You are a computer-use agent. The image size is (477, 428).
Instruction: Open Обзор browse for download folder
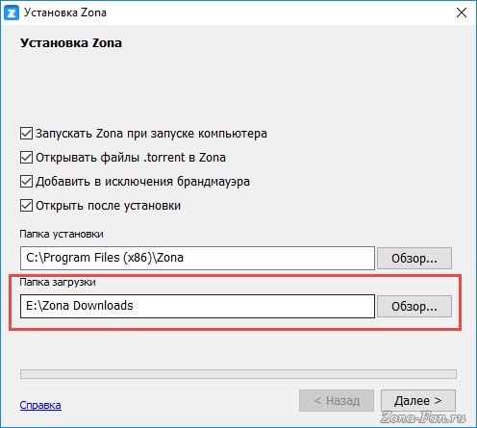pos(414,307)
